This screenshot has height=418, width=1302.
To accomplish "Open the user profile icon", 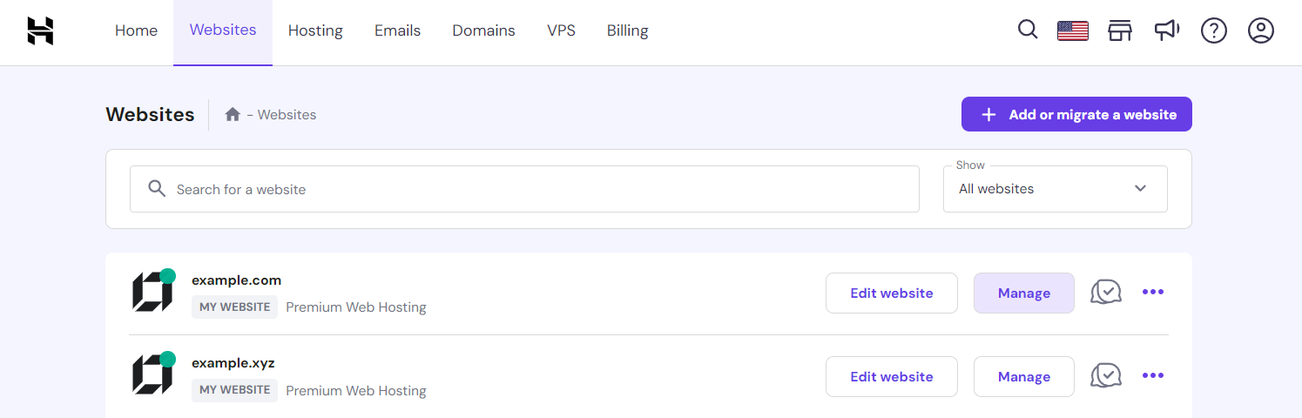I will 1261,31.
